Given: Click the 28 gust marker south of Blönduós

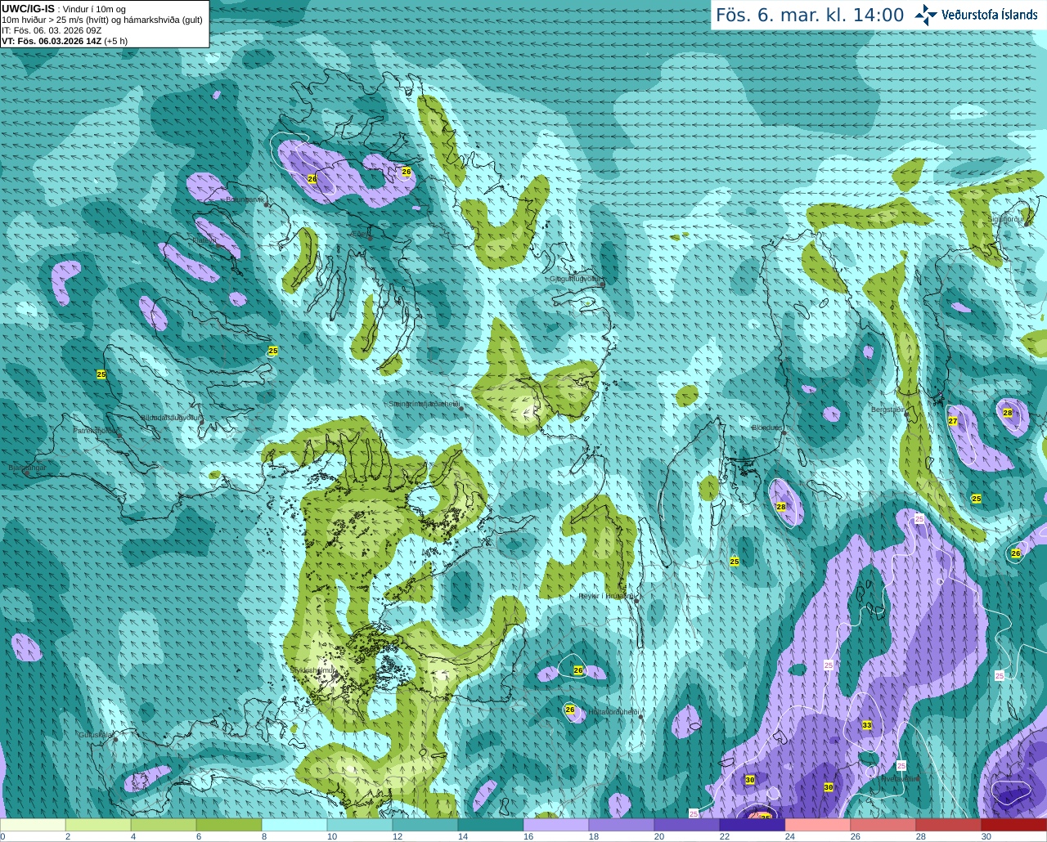Looking at the screenshot, I should [x=780, y=507].
